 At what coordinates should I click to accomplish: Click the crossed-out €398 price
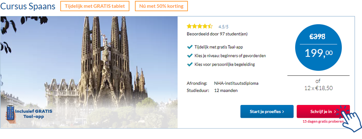(x=317, y=36)
